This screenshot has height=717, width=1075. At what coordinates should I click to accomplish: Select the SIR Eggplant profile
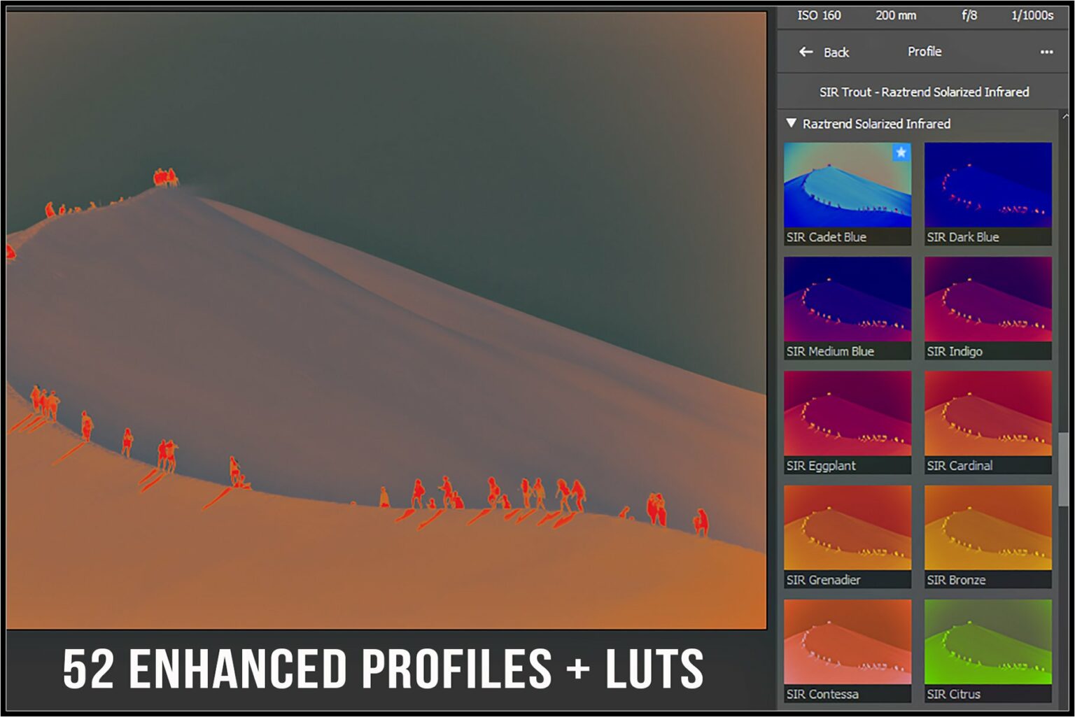[847, 416]
